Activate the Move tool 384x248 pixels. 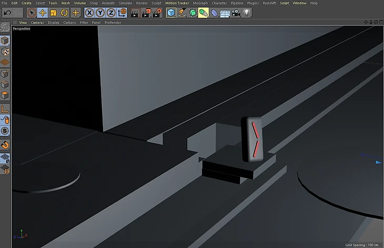[43, 12]
